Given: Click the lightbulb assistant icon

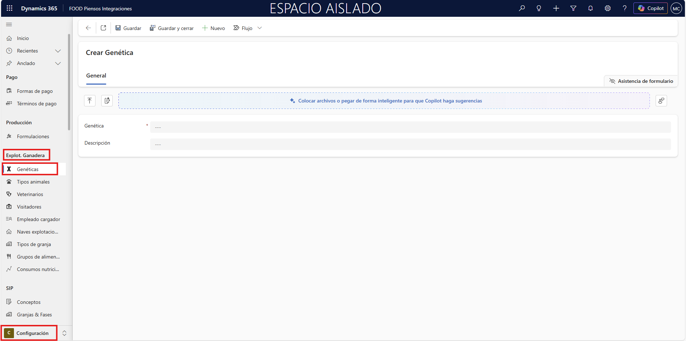Looking at the screenshot, I should pos(539,8).
